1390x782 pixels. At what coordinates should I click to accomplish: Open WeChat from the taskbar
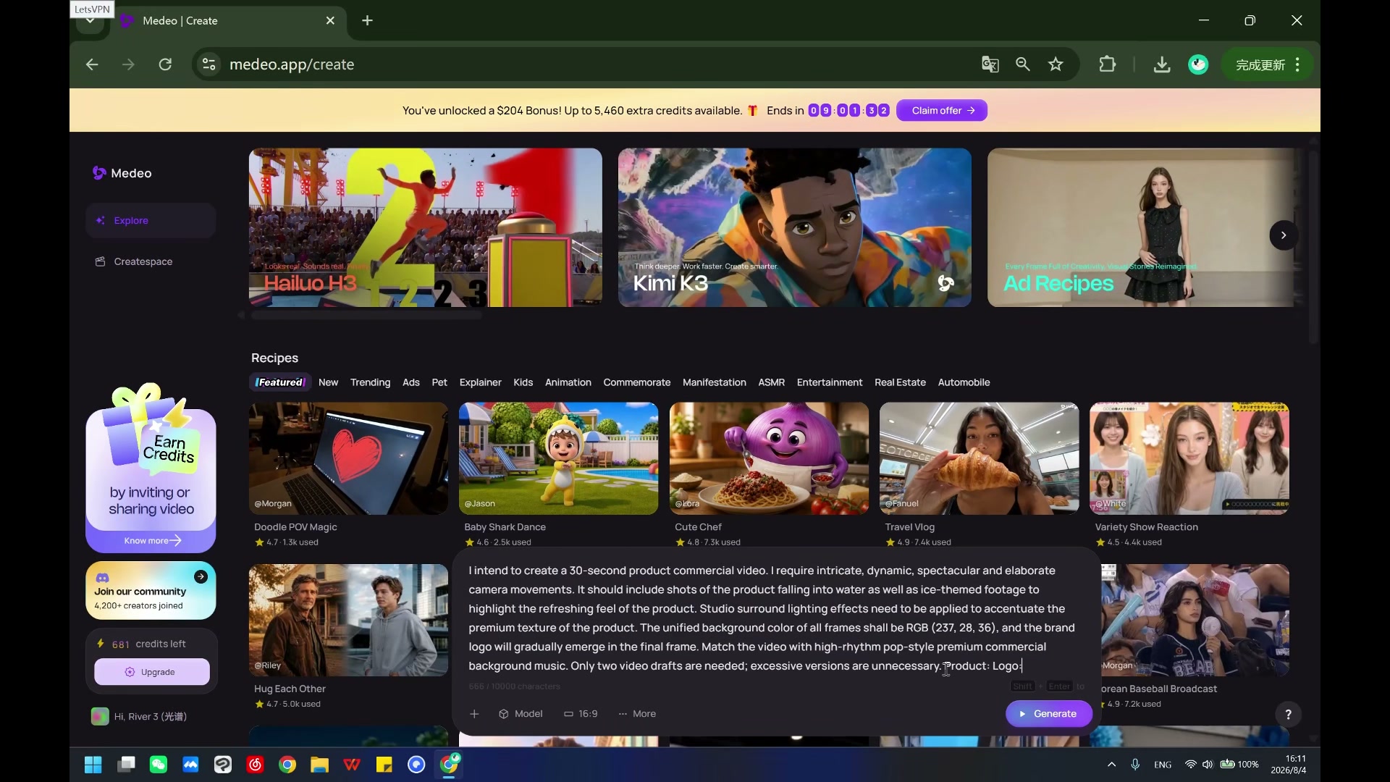[x=158, y=765]
